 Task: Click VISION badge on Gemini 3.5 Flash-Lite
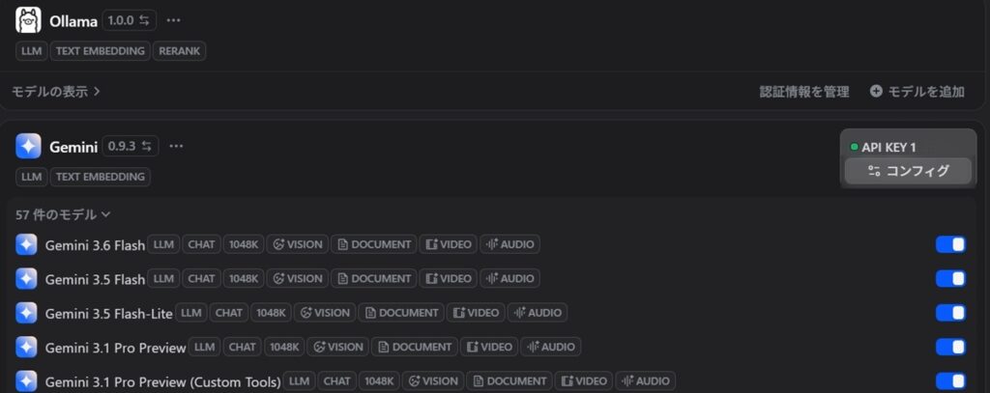point(325,312)
